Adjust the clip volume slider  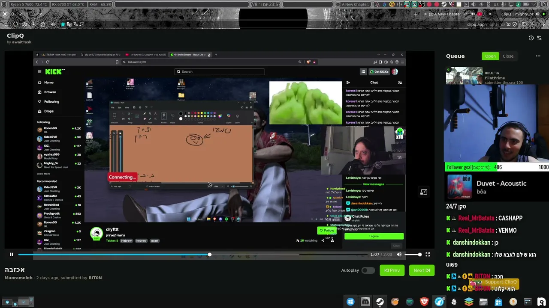(413, 255)
